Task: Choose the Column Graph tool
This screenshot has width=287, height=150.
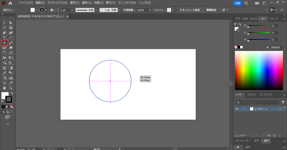Action: pos(11,78)
